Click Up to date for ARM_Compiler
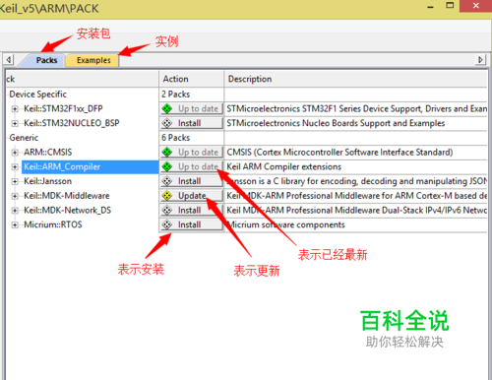The width and height of the screenshot is (492, 380). pyautogui.click(x=192, y=166)
